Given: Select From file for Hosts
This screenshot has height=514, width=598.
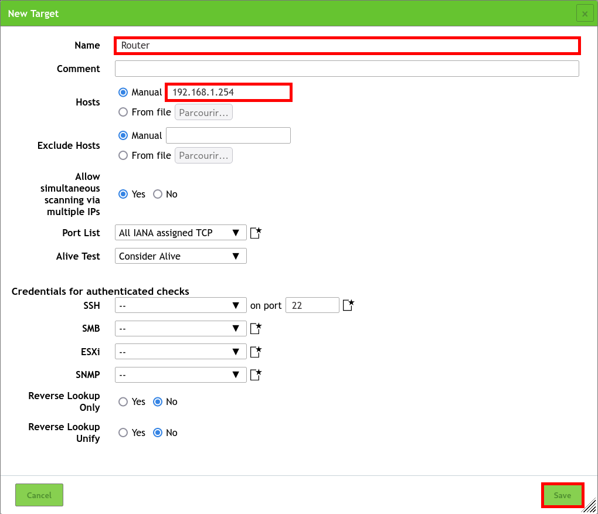Looking at the screenshot, I should tap(123, 112).
